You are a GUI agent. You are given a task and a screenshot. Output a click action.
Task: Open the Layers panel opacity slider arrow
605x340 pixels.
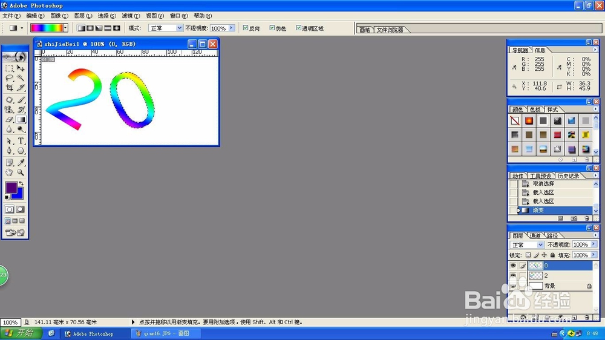pyautogui.click(x=594, y=244)
